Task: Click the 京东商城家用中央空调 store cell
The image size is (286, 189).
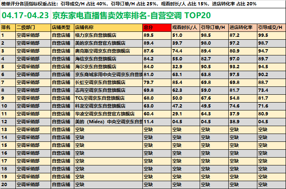Action: 108,74
